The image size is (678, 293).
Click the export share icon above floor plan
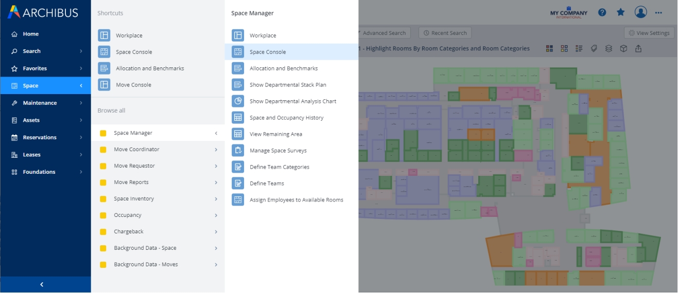pos(638,48)
